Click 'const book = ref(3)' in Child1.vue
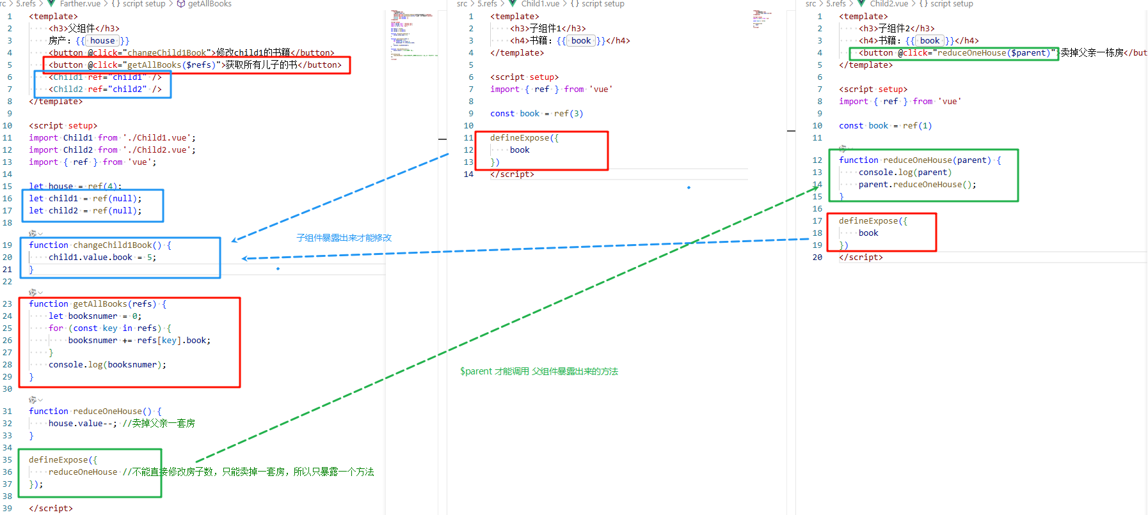This screenshot has height=515, width=1148. (537, 114)
